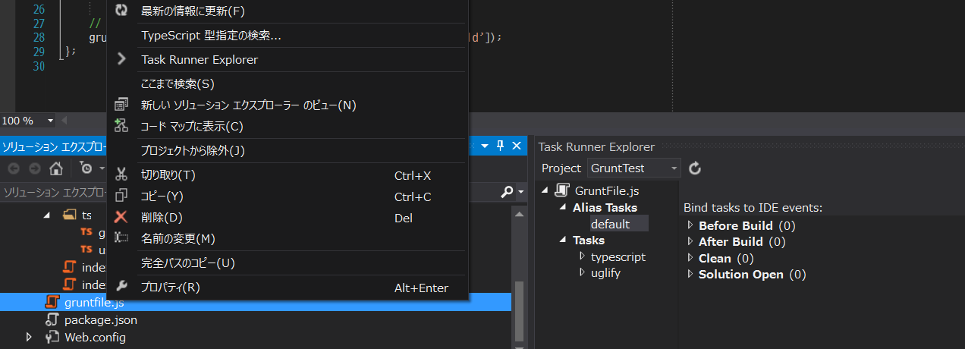Click the editor horizontal scroll left arrow
This screenshot has height=349, width=965.
click(64, 121)
